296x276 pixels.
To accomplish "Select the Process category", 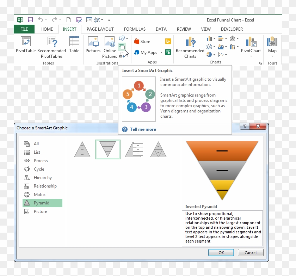I will point(43,161).
